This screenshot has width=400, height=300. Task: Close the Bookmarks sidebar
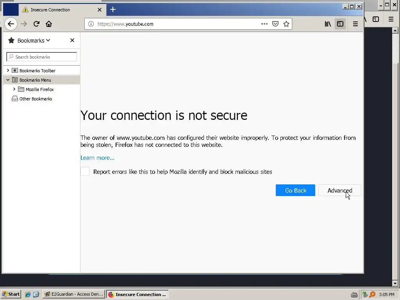[72, 40]
